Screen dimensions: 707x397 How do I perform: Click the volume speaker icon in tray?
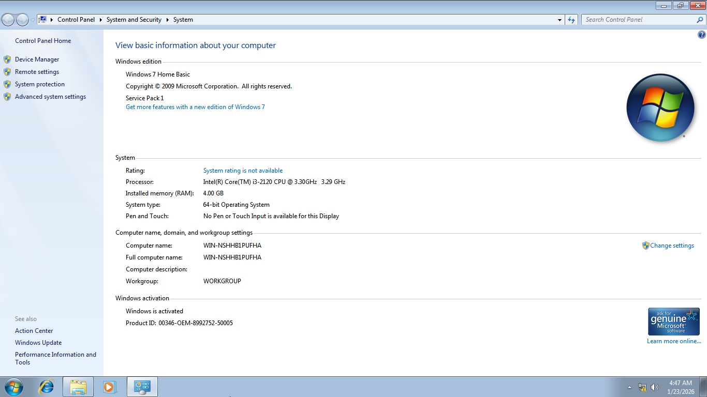click(x=655, y=387)
